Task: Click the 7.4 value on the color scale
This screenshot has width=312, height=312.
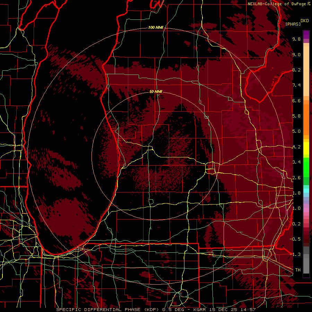Action: click(x=296, y=85)
